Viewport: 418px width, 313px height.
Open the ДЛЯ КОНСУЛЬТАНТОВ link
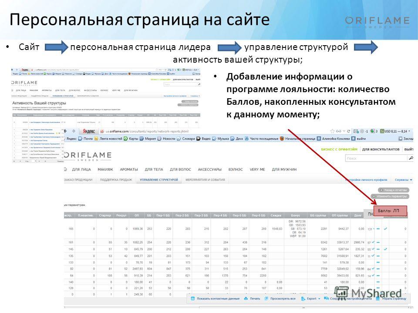[381, 149]
